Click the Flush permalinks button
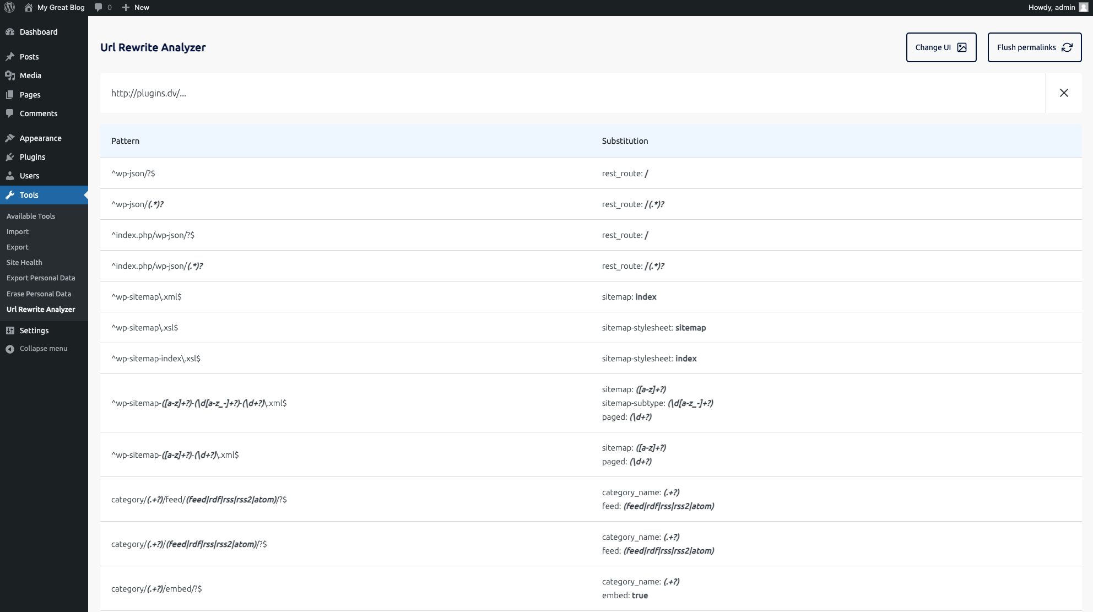 pyautogui.click(x=1035, y=47)
